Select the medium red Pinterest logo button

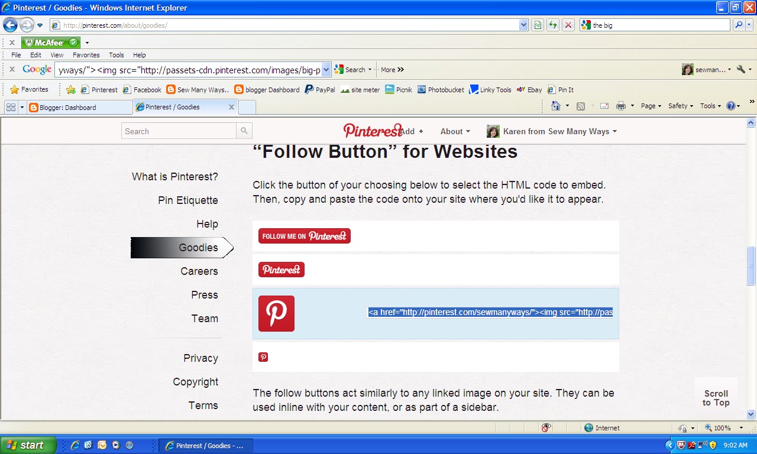pyautogui.click(x=282, y=270)
